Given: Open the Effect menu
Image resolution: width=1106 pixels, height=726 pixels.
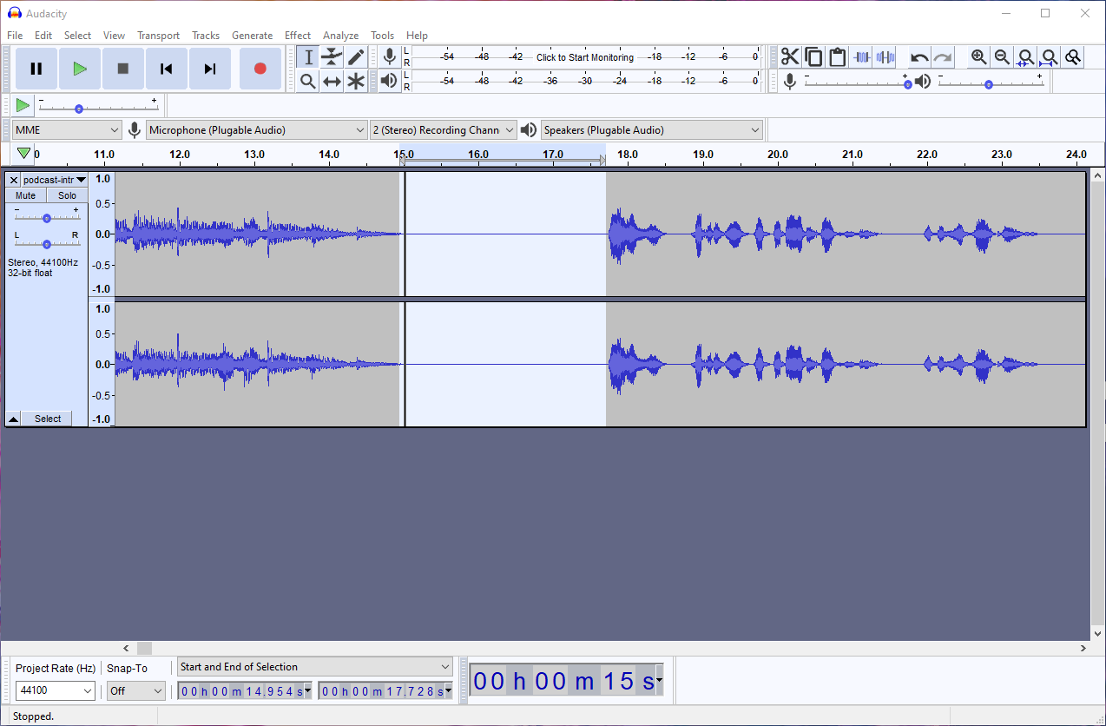Looking at the screenshot, I should [x=298, y=36].
